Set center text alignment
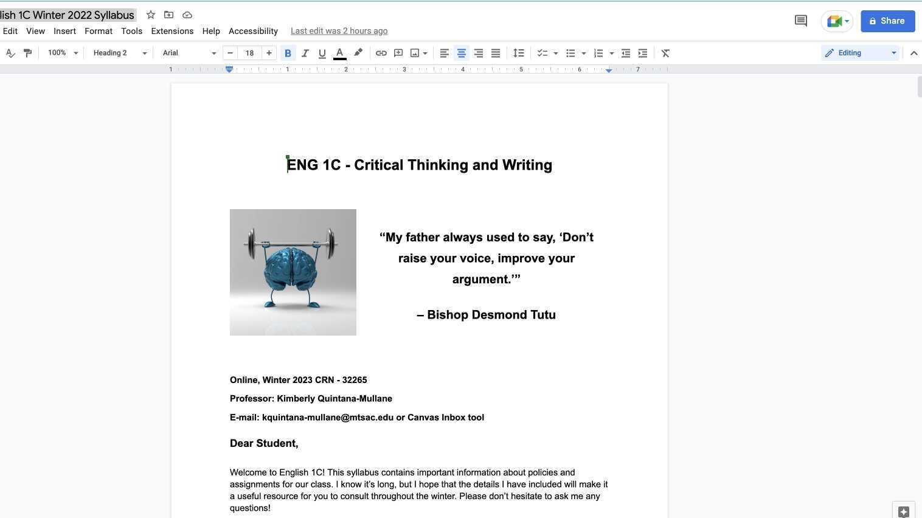The image size is (922, 518). pos(462,53)
